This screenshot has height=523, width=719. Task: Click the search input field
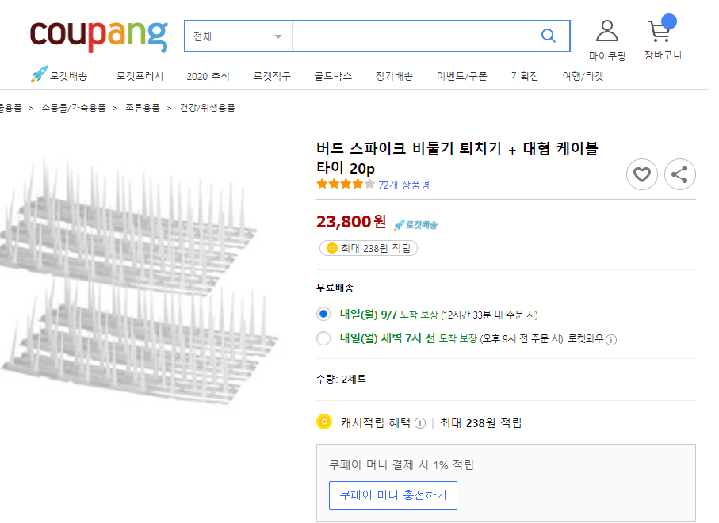pos(412,36)
